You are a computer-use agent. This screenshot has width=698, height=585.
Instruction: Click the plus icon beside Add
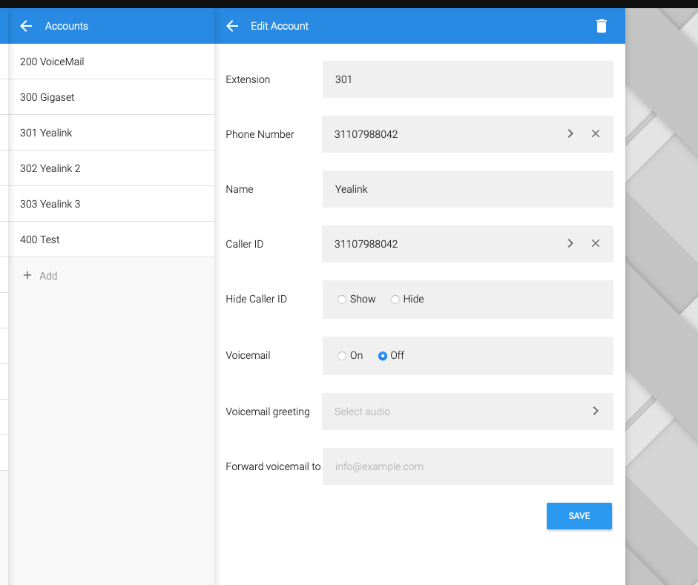(x=27, y=275)
